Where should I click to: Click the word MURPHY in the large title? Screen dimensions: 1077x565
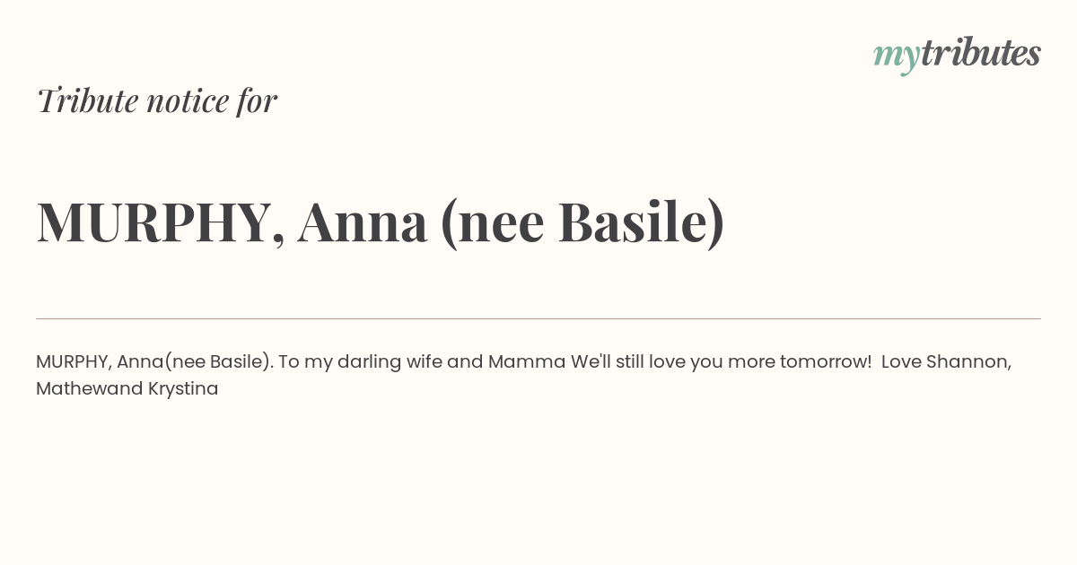pos(154,224)
